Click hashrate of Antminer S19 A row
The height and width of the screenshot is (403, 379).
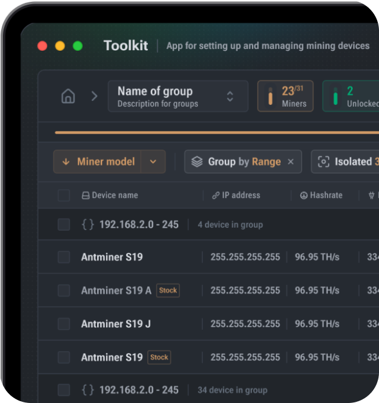pyautogui.click(x=317, y=290)
